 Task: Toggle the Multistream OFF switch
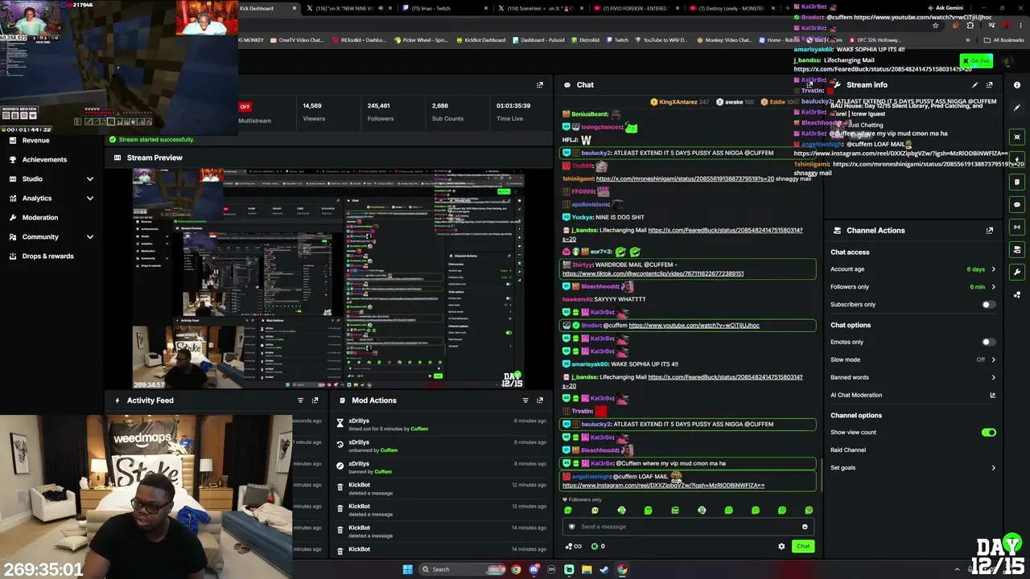245,106
